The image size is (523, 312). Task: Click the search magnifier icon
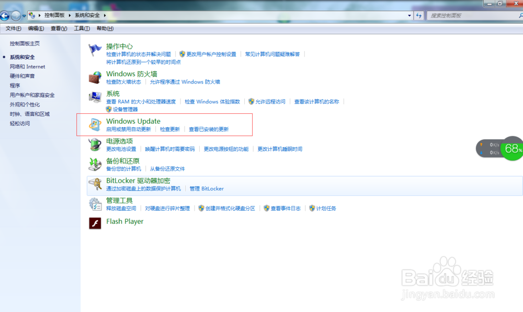521,15
